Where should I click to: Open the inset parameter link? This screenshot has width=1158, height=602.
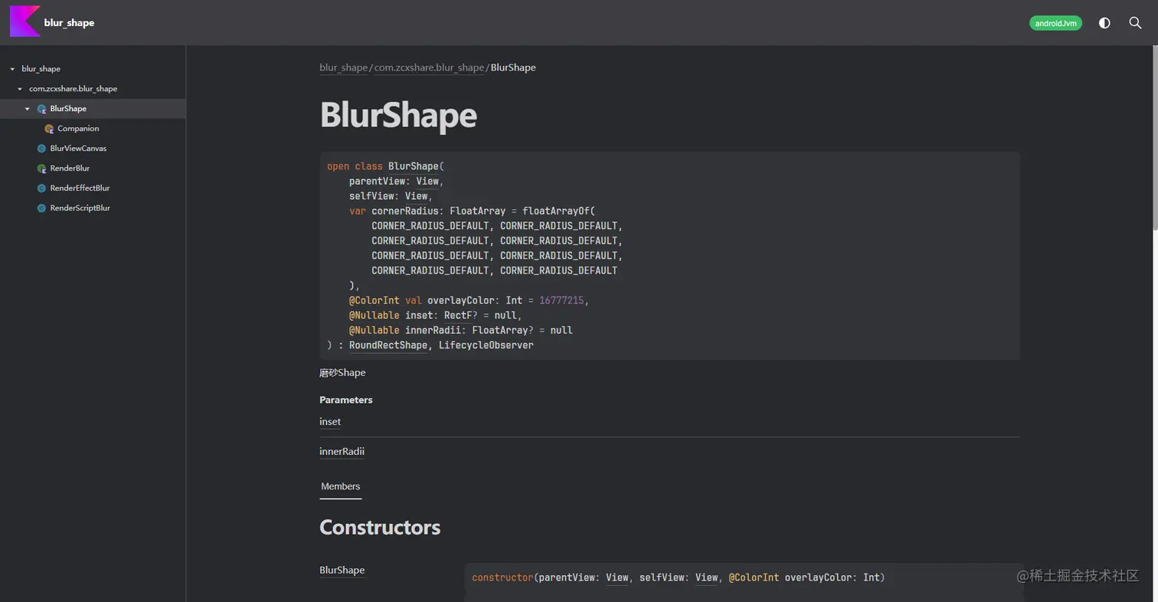(x=329, y=421)
